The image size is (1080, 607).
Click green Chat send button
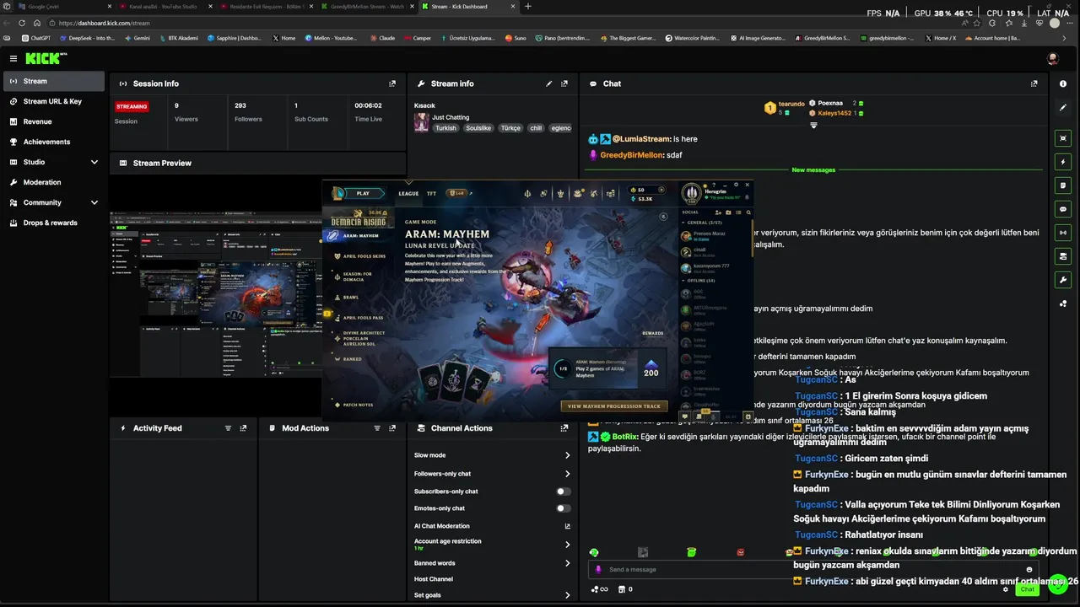click(1027, 589)
